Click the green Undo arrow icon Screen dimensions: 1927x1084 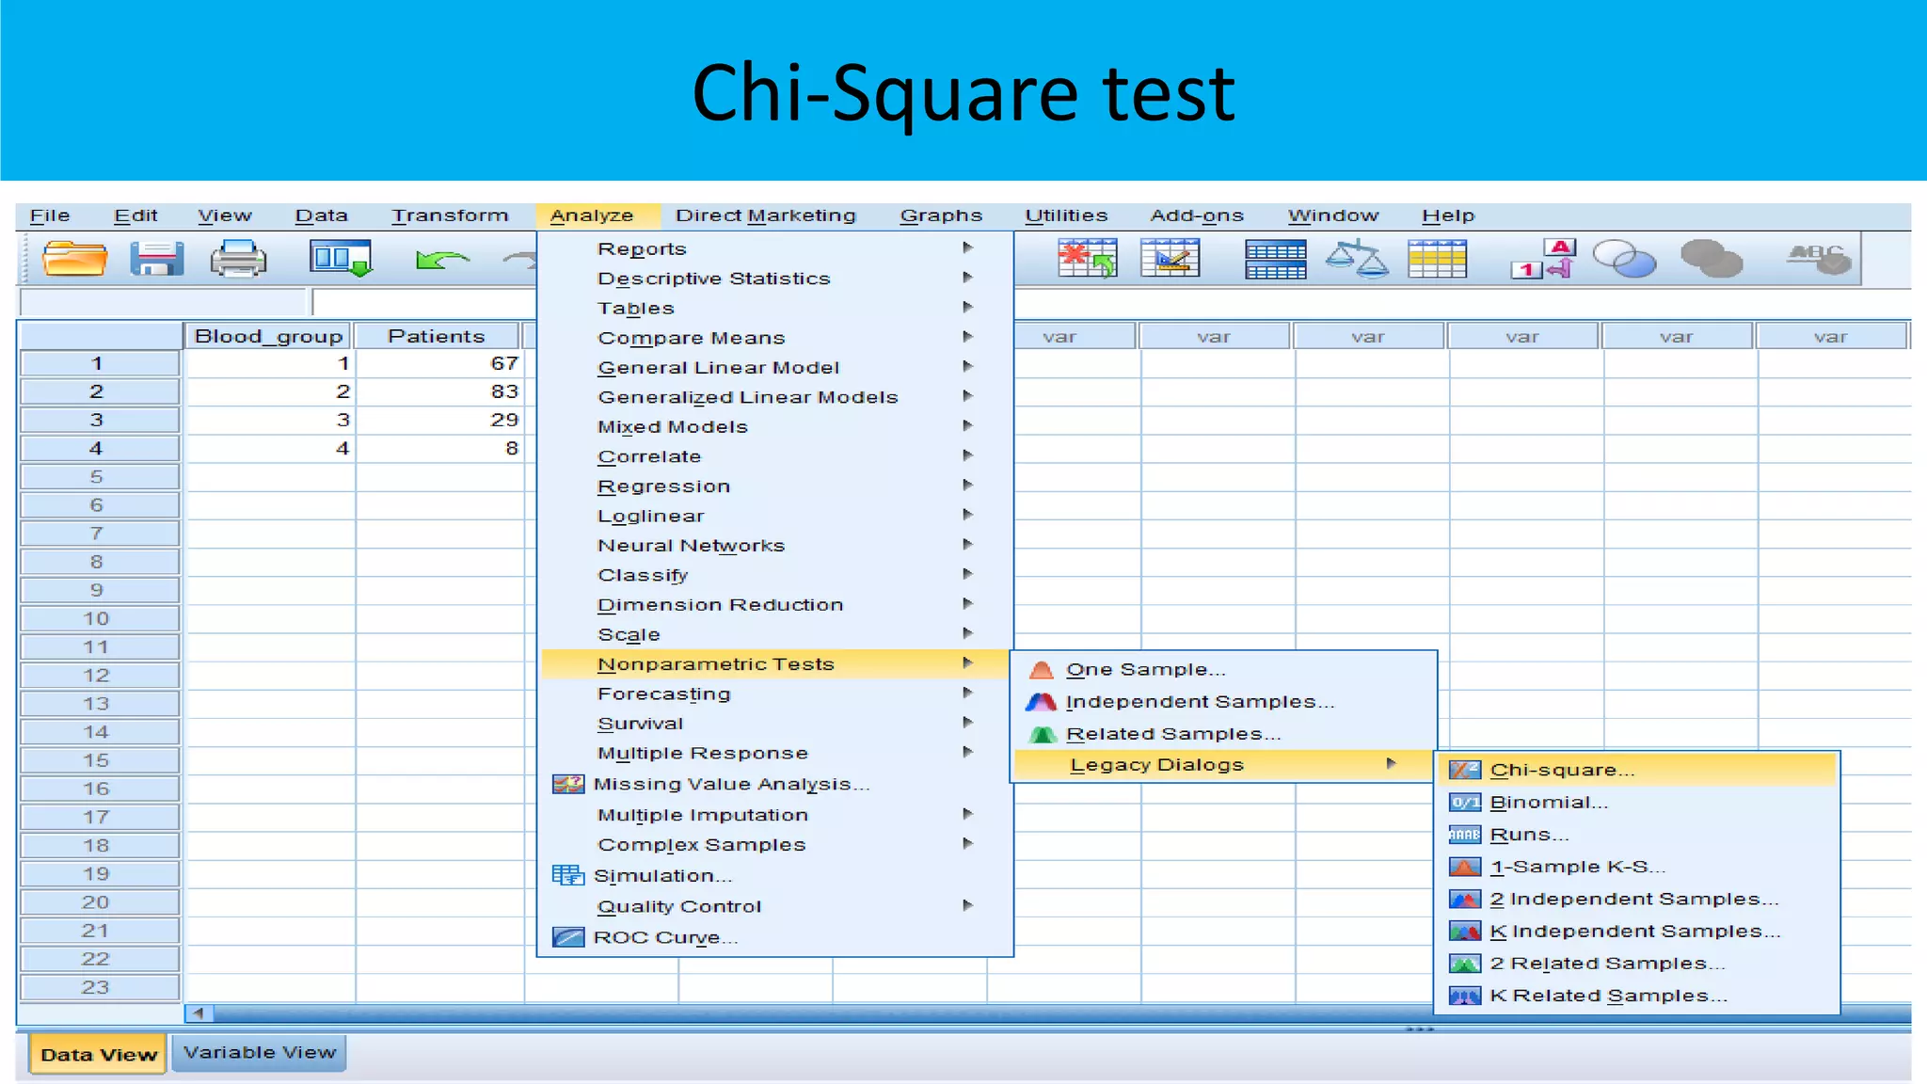coord(442,259)
